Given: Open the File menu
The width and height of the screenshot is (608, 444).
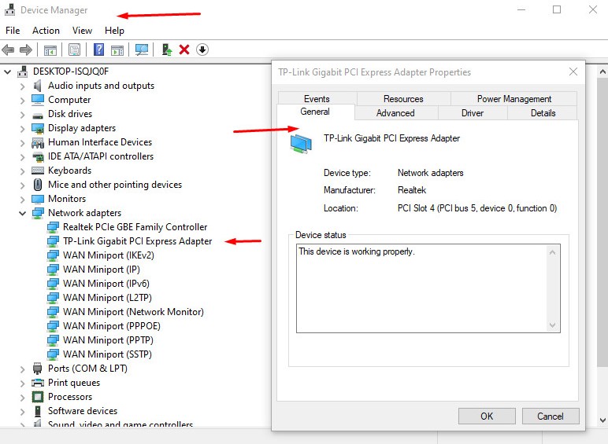Looking at the screenshot, I should click(x=13, y=31).
